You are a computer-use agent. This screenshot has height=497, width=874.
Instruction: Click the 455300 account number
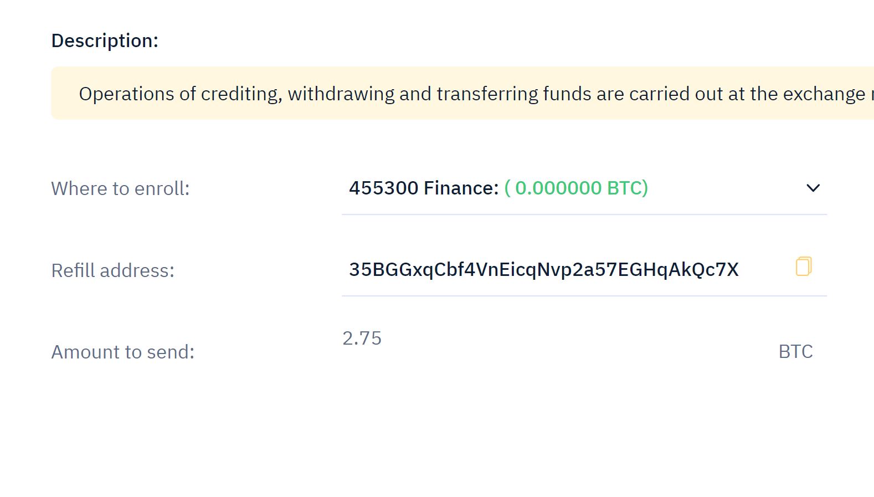pos(383,188)
